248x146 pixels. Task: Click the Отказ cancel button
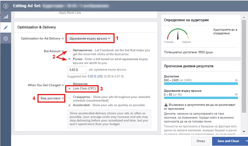[x=201, y=141]
